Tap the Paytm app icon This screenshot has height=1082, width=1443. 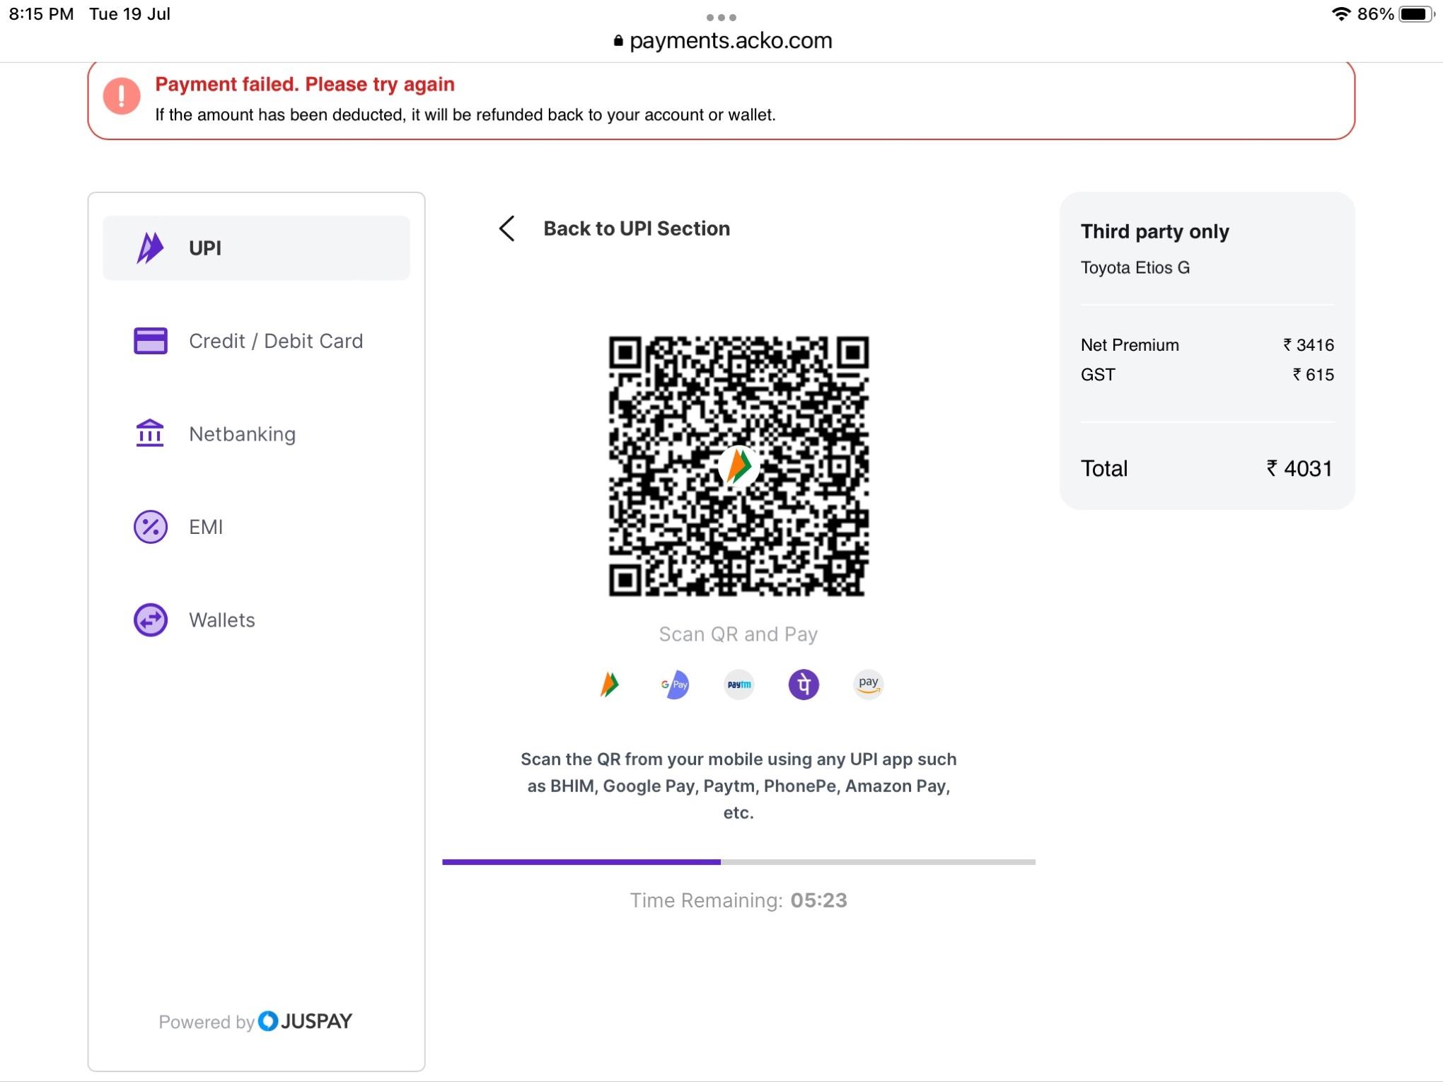coord(739,685)
